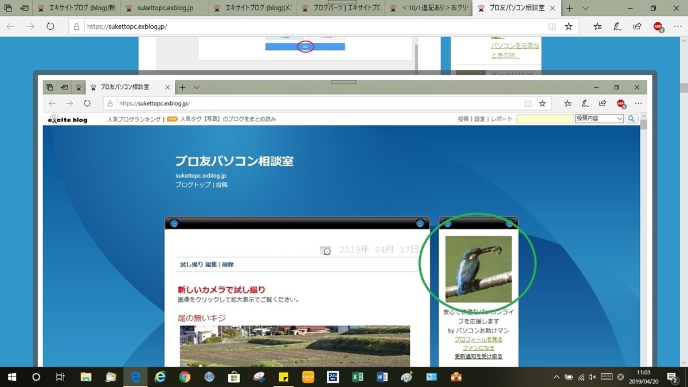The image size is (688, 387).
Task: Go back using the outer Edge back arrow
Action: click(x=11, y=26)
